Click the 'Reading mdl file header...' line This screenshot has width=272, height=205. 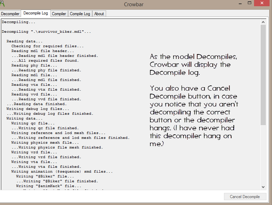click(x=43, y=51)
